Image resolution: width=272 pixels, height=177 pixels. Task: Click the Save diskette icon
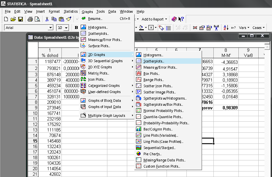point(20,19)
